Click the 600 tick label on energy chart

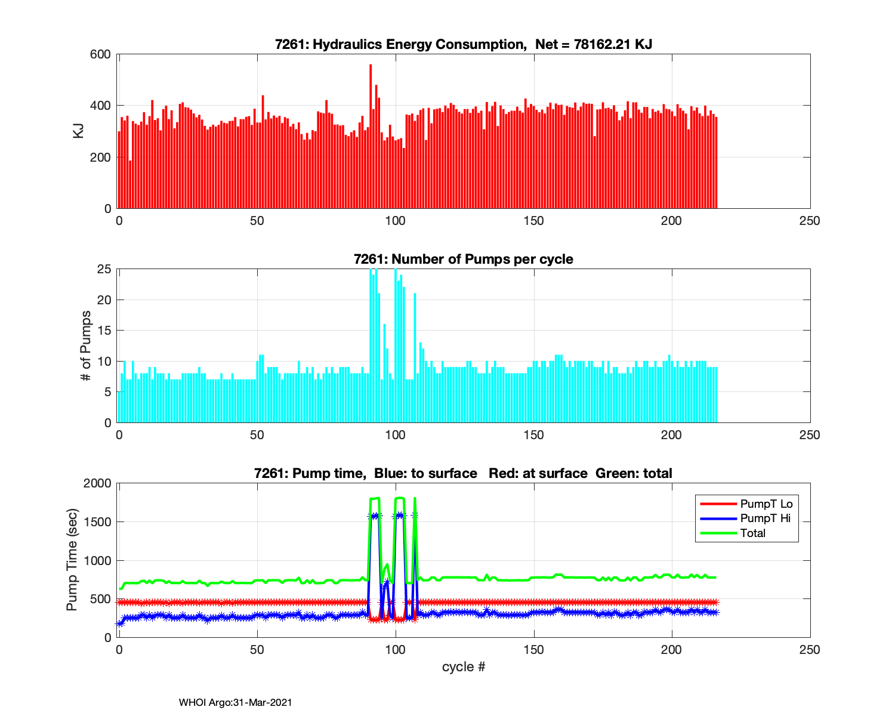pyautogui.click(x=100, y=54)
